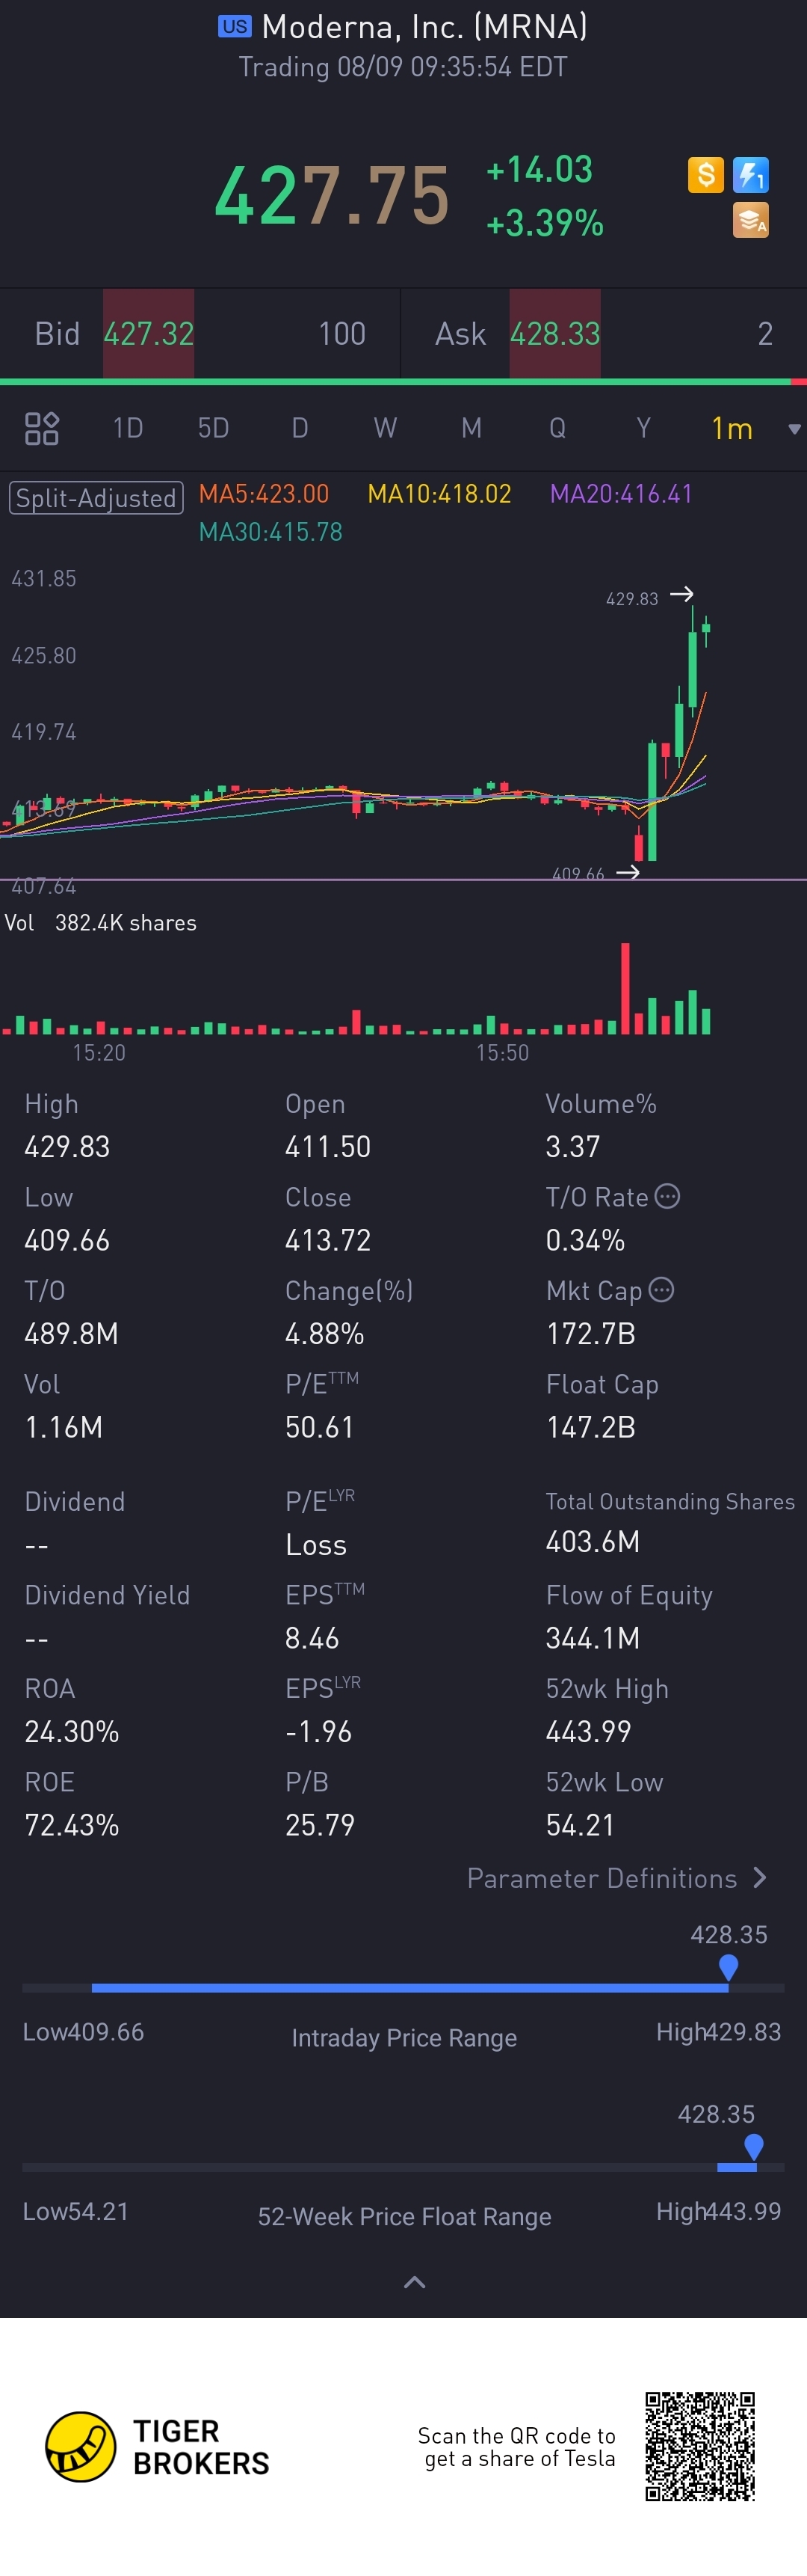Viewport: 807px width, 2576px height.
Task: Tap the US market flag badge
Action: coord(235,27)
